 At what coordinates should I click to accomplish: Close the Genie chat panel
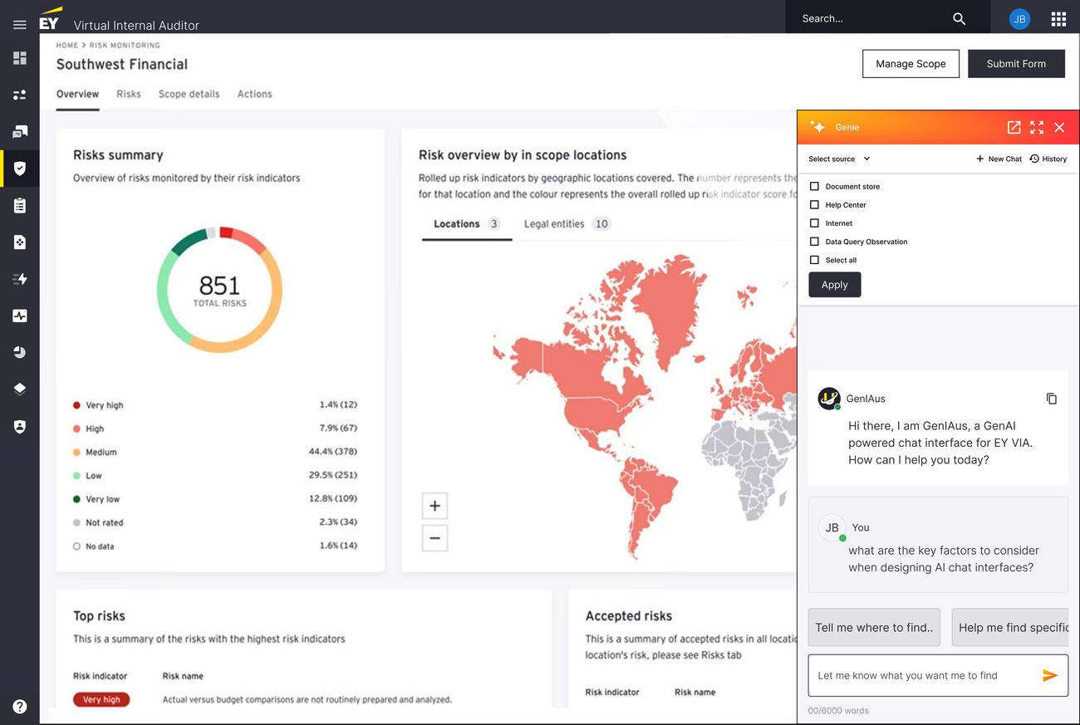[1059, 127]
